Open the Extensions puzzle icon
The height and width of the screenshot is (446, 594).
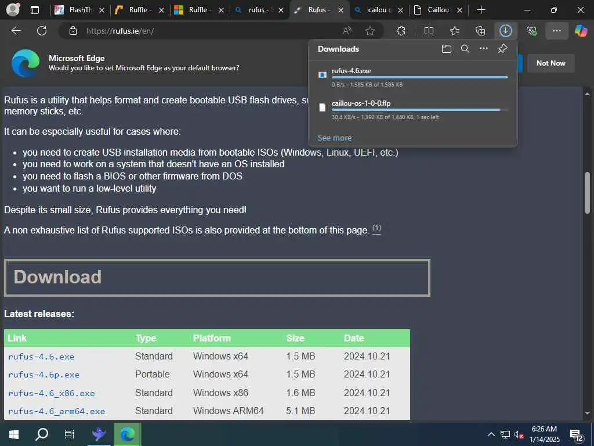point(401,31)
